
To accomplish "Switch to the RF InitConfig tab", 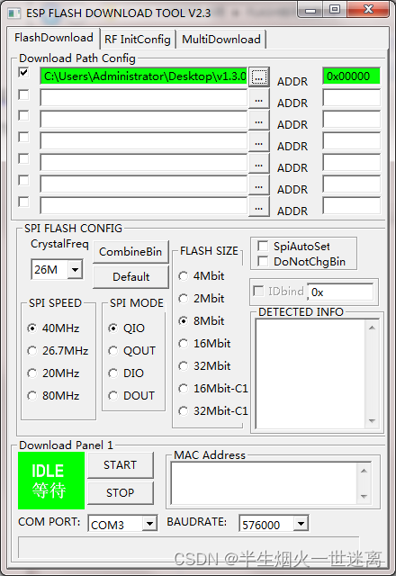I will click(138, 40).
